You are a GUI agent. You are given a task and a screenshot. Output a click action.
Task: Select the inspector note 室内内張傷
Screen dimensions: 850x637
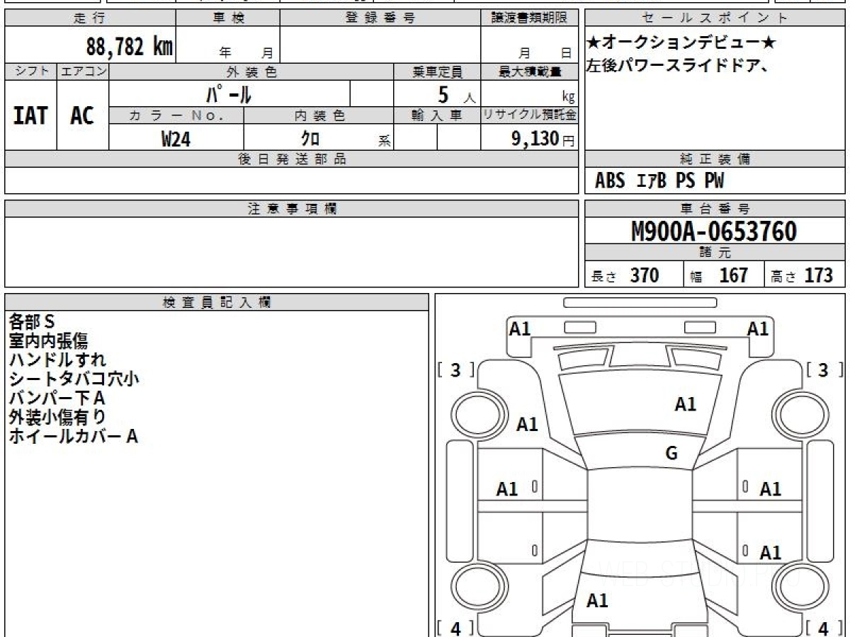[x=48, y=341]
